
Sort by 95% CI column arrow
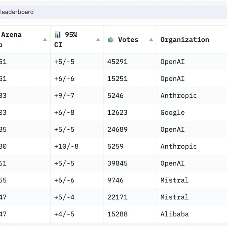coord(98,39)
